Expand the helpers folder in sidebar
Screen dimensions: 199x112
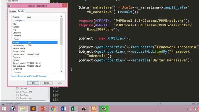pyautogui.click(x=7, y=1)
